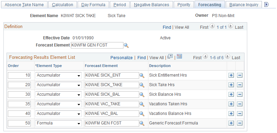Viewport: 277px width, 133px height.
Task: Show previous rows in Forecasting Results list
Action: click(205, 57)
